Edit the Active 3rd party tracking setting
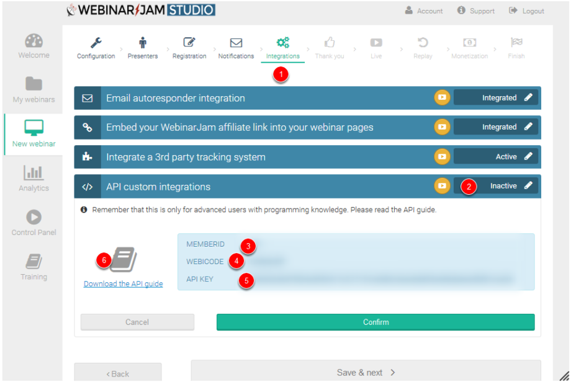Viewport: 571px width, 382px height. [496, 156]
